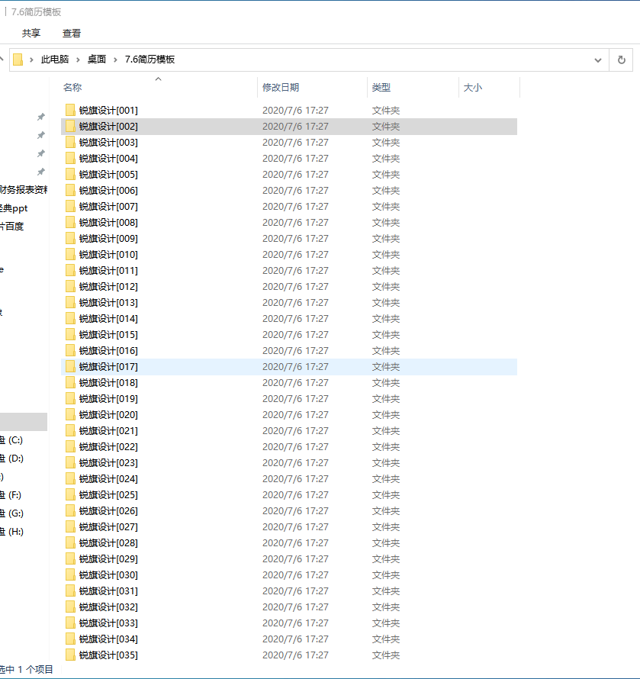Image resolution: width=640 pixels, height=679 pixels.
Task: Select the 锐旗设计[020] folder name
Action: pos(108,415)
